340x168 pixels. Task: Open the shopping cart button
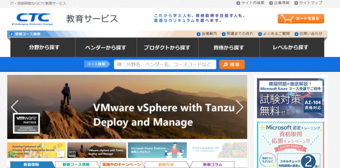[301, 19]
